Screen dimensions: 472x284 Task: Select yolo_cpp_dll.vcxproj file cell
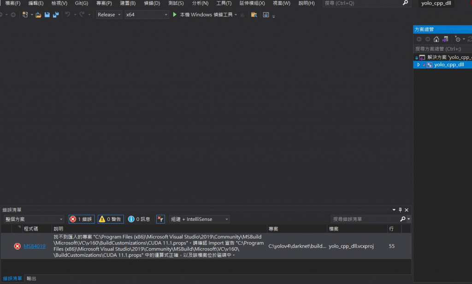coord(351,246)
